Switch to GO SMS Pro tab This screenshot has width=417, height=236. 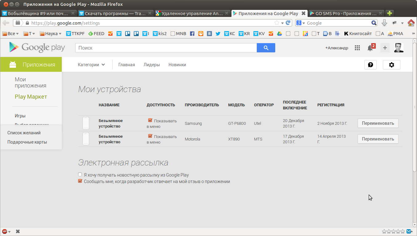click(x=346, y=13)
